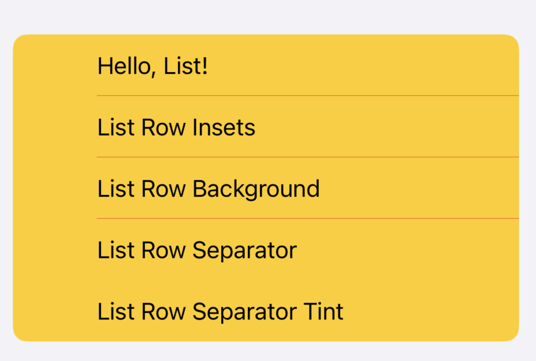Viewport: 536px width, 361px height.
Task: Select the "List Row Separator Tint" label
Action: tap(220, 312)
